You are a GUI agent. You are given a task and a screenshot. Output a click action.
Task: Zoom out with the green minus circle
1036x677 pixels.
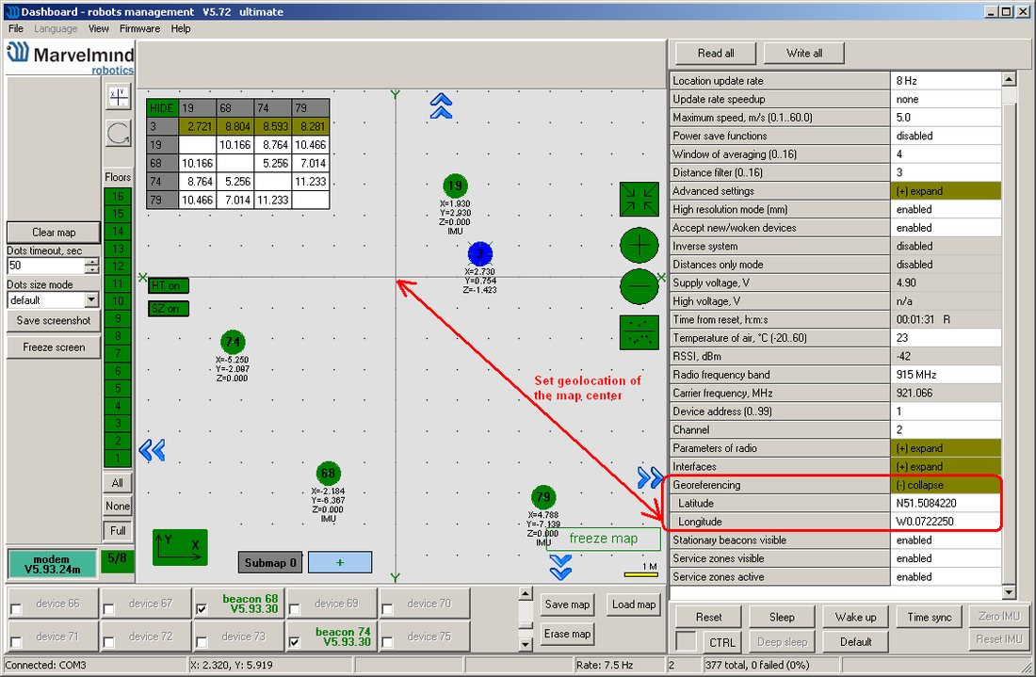tap(639, 286)
